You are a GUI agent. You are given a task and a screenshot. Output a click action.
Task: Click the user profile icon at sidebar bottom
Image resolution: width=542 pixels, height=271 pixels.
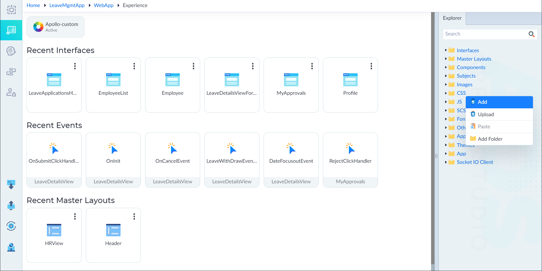point(11,247)
